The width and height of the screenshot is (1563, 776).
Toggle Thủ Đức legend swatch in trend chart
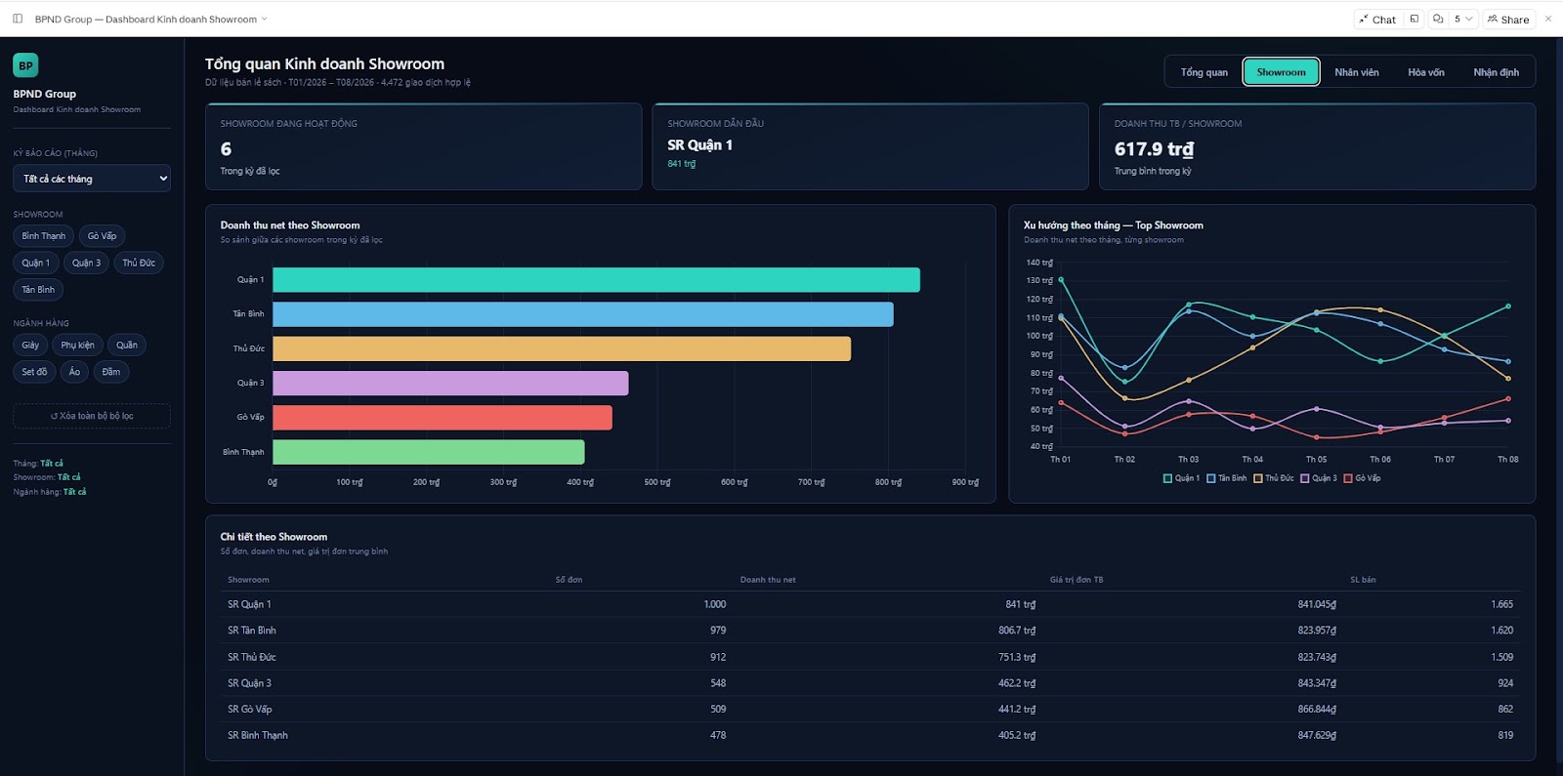click(1258, 478)
